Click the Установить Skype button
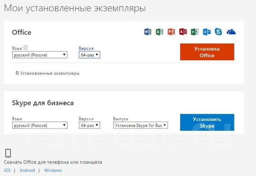This screenshot has height=176, width=256. click(x=207, y=122)
